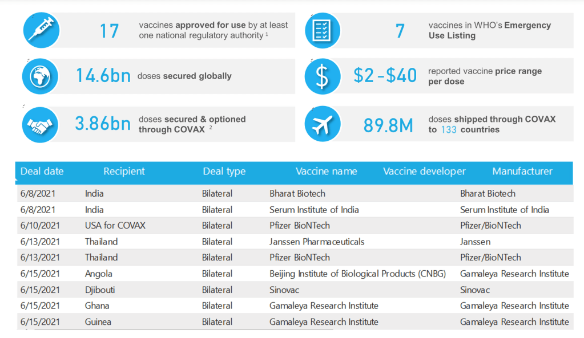The width and height of the screenshot is (584, 338).
Task: Select the globe doses-secured icon
Action: pyautogui.click(x=40, y=76)
